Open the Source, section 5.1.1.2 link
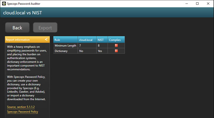The width and height of the screenshot is (214, 118). coord(21,107)
